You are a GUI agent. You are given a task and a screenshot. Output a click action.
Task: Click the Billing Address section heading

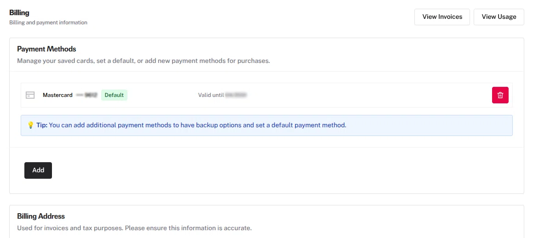41,216
